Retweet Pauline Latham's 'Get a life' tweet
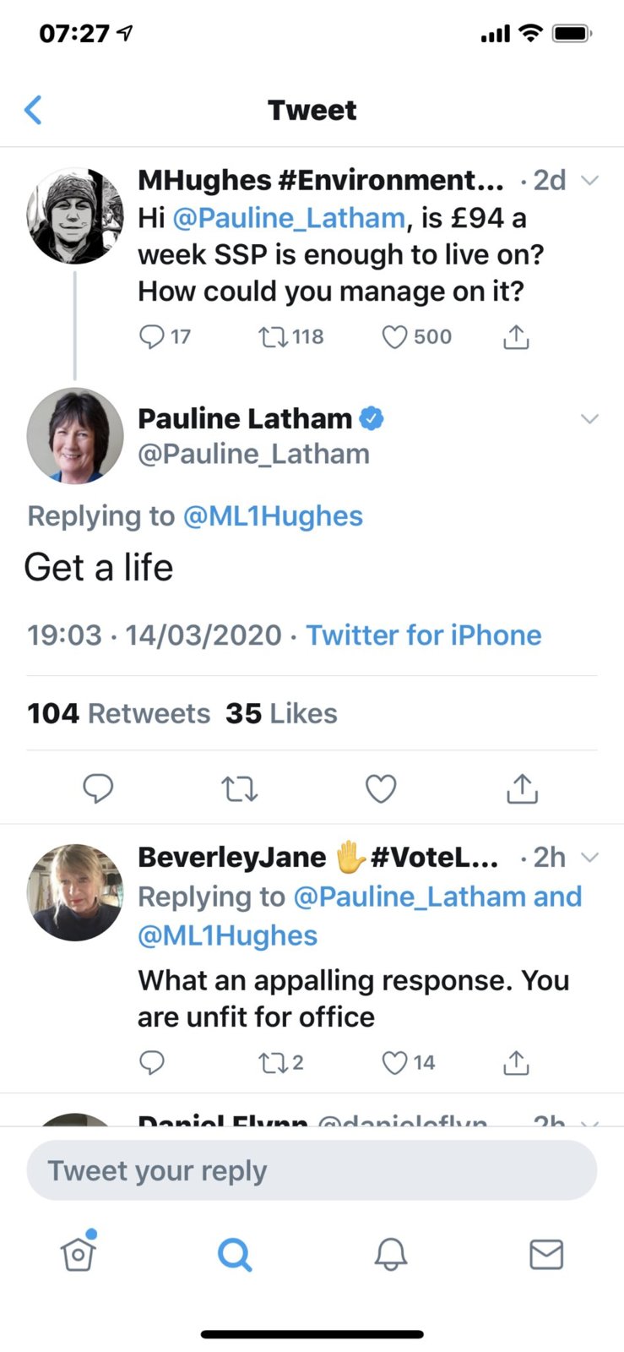The image size is (624, 1352). point(239,788)
